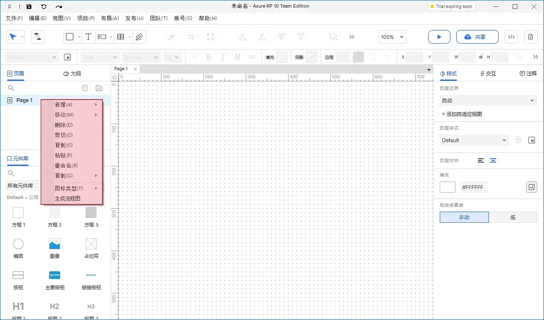The height and width of the screenshot is (320, 544).
Task: Click the add page icon in pages panel
Action: click(85, 88)
